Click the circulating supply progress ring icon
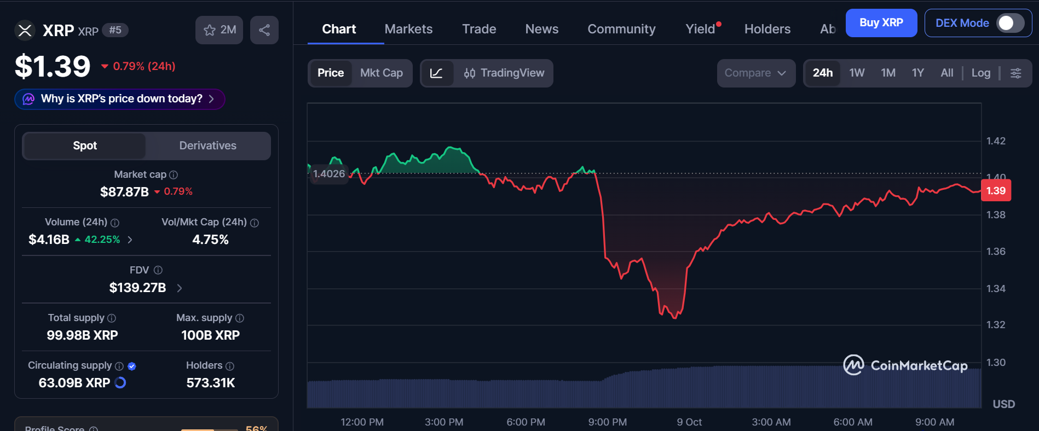Viewport: 1039px width, 431px height. [120, 383]
